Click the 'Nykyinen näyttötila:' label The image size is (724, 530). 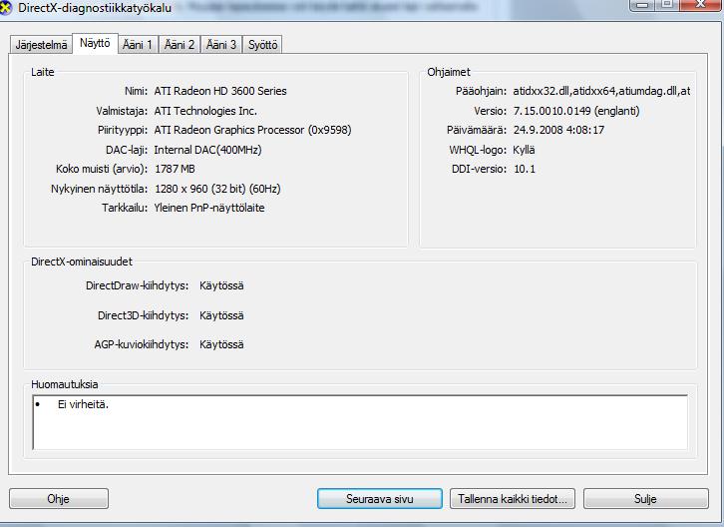point(100,189)
